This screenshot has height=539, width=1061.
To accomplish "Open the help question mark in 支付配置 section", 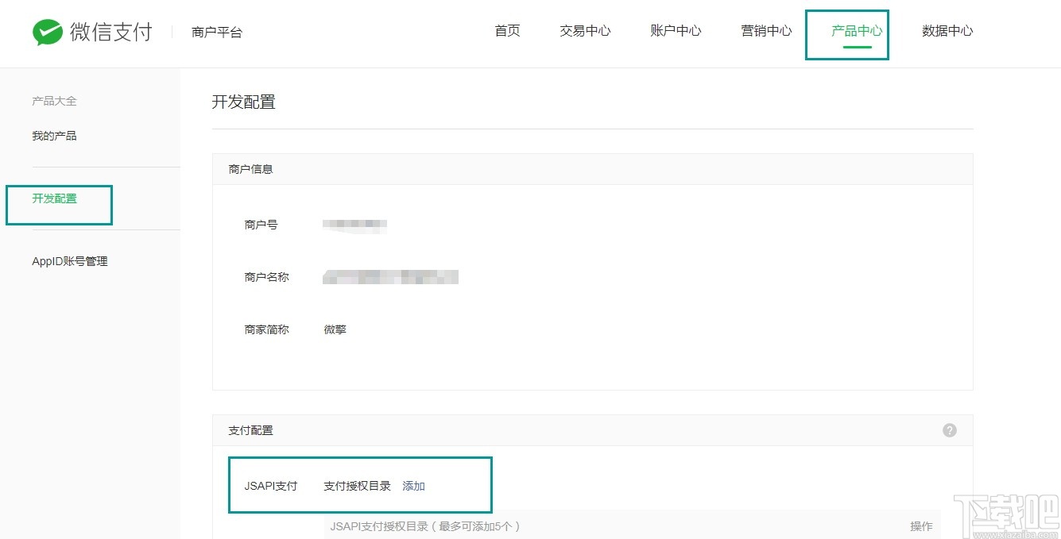I will tap(949, 429).
